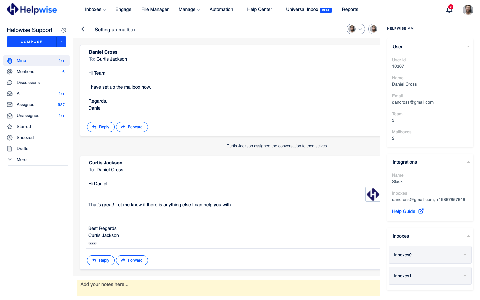
Task: Open the user profile avatar menu
Action: pos(468,10)
